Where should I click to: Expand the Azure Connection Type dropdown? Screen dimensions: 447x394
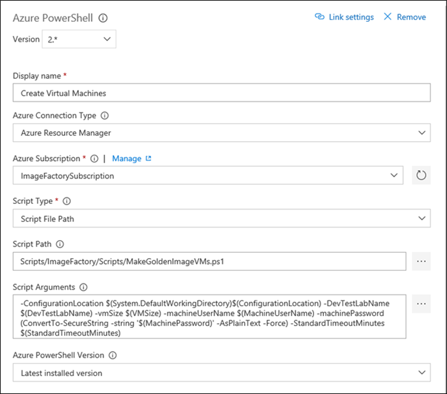tap(221, 133)
